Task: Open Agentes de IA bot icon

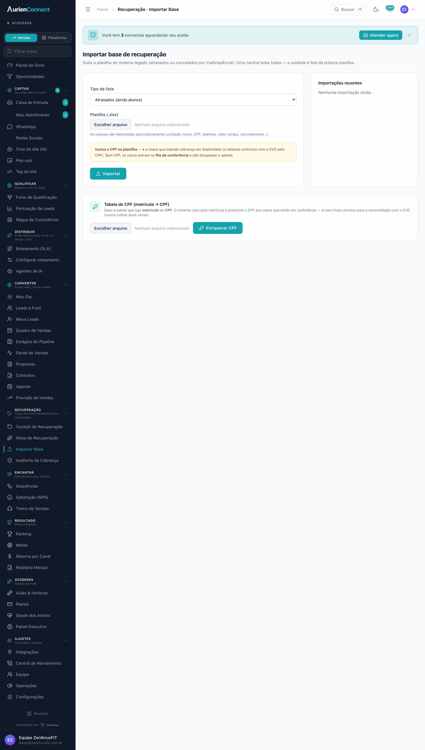Action: click(10, 271)
